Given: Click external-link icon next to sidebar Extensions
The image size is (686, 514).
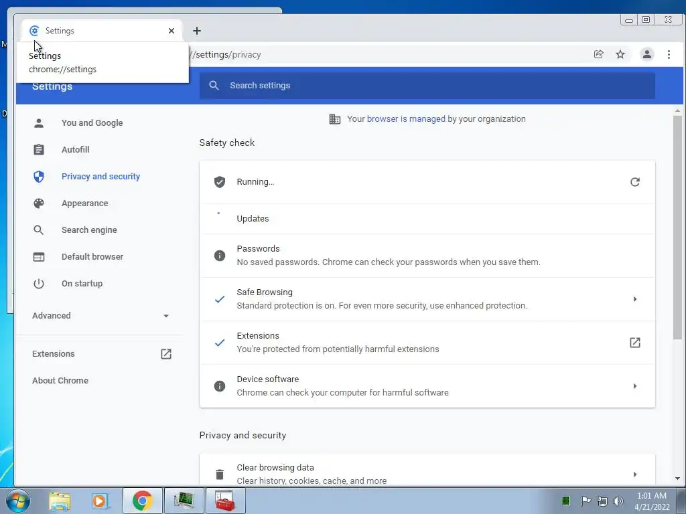Looking at the screenshot, I should pos(166,353).
